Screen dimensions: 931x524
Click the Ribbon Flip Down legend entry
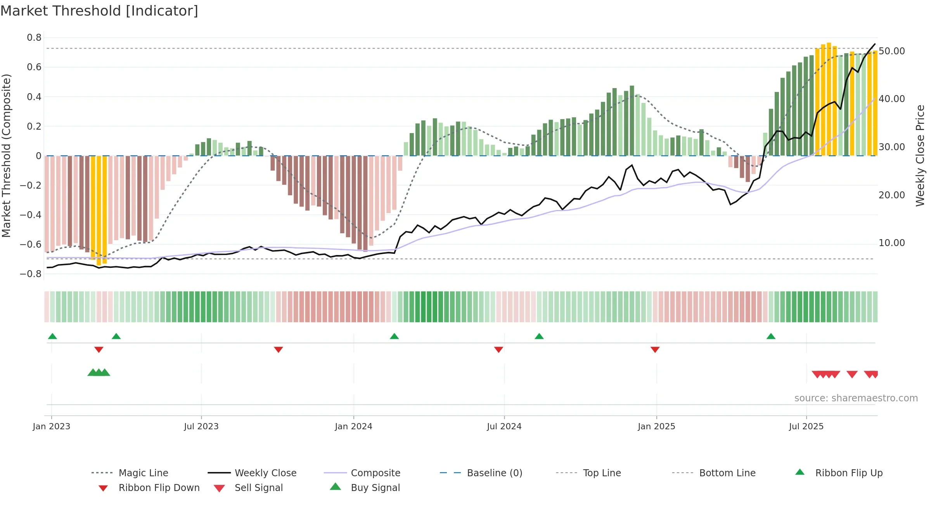(x=149, y=488)
